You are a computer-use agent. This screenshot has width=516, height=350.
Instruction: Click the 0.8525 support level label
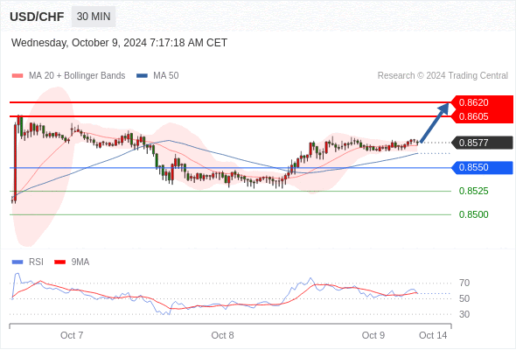(473, 191)
